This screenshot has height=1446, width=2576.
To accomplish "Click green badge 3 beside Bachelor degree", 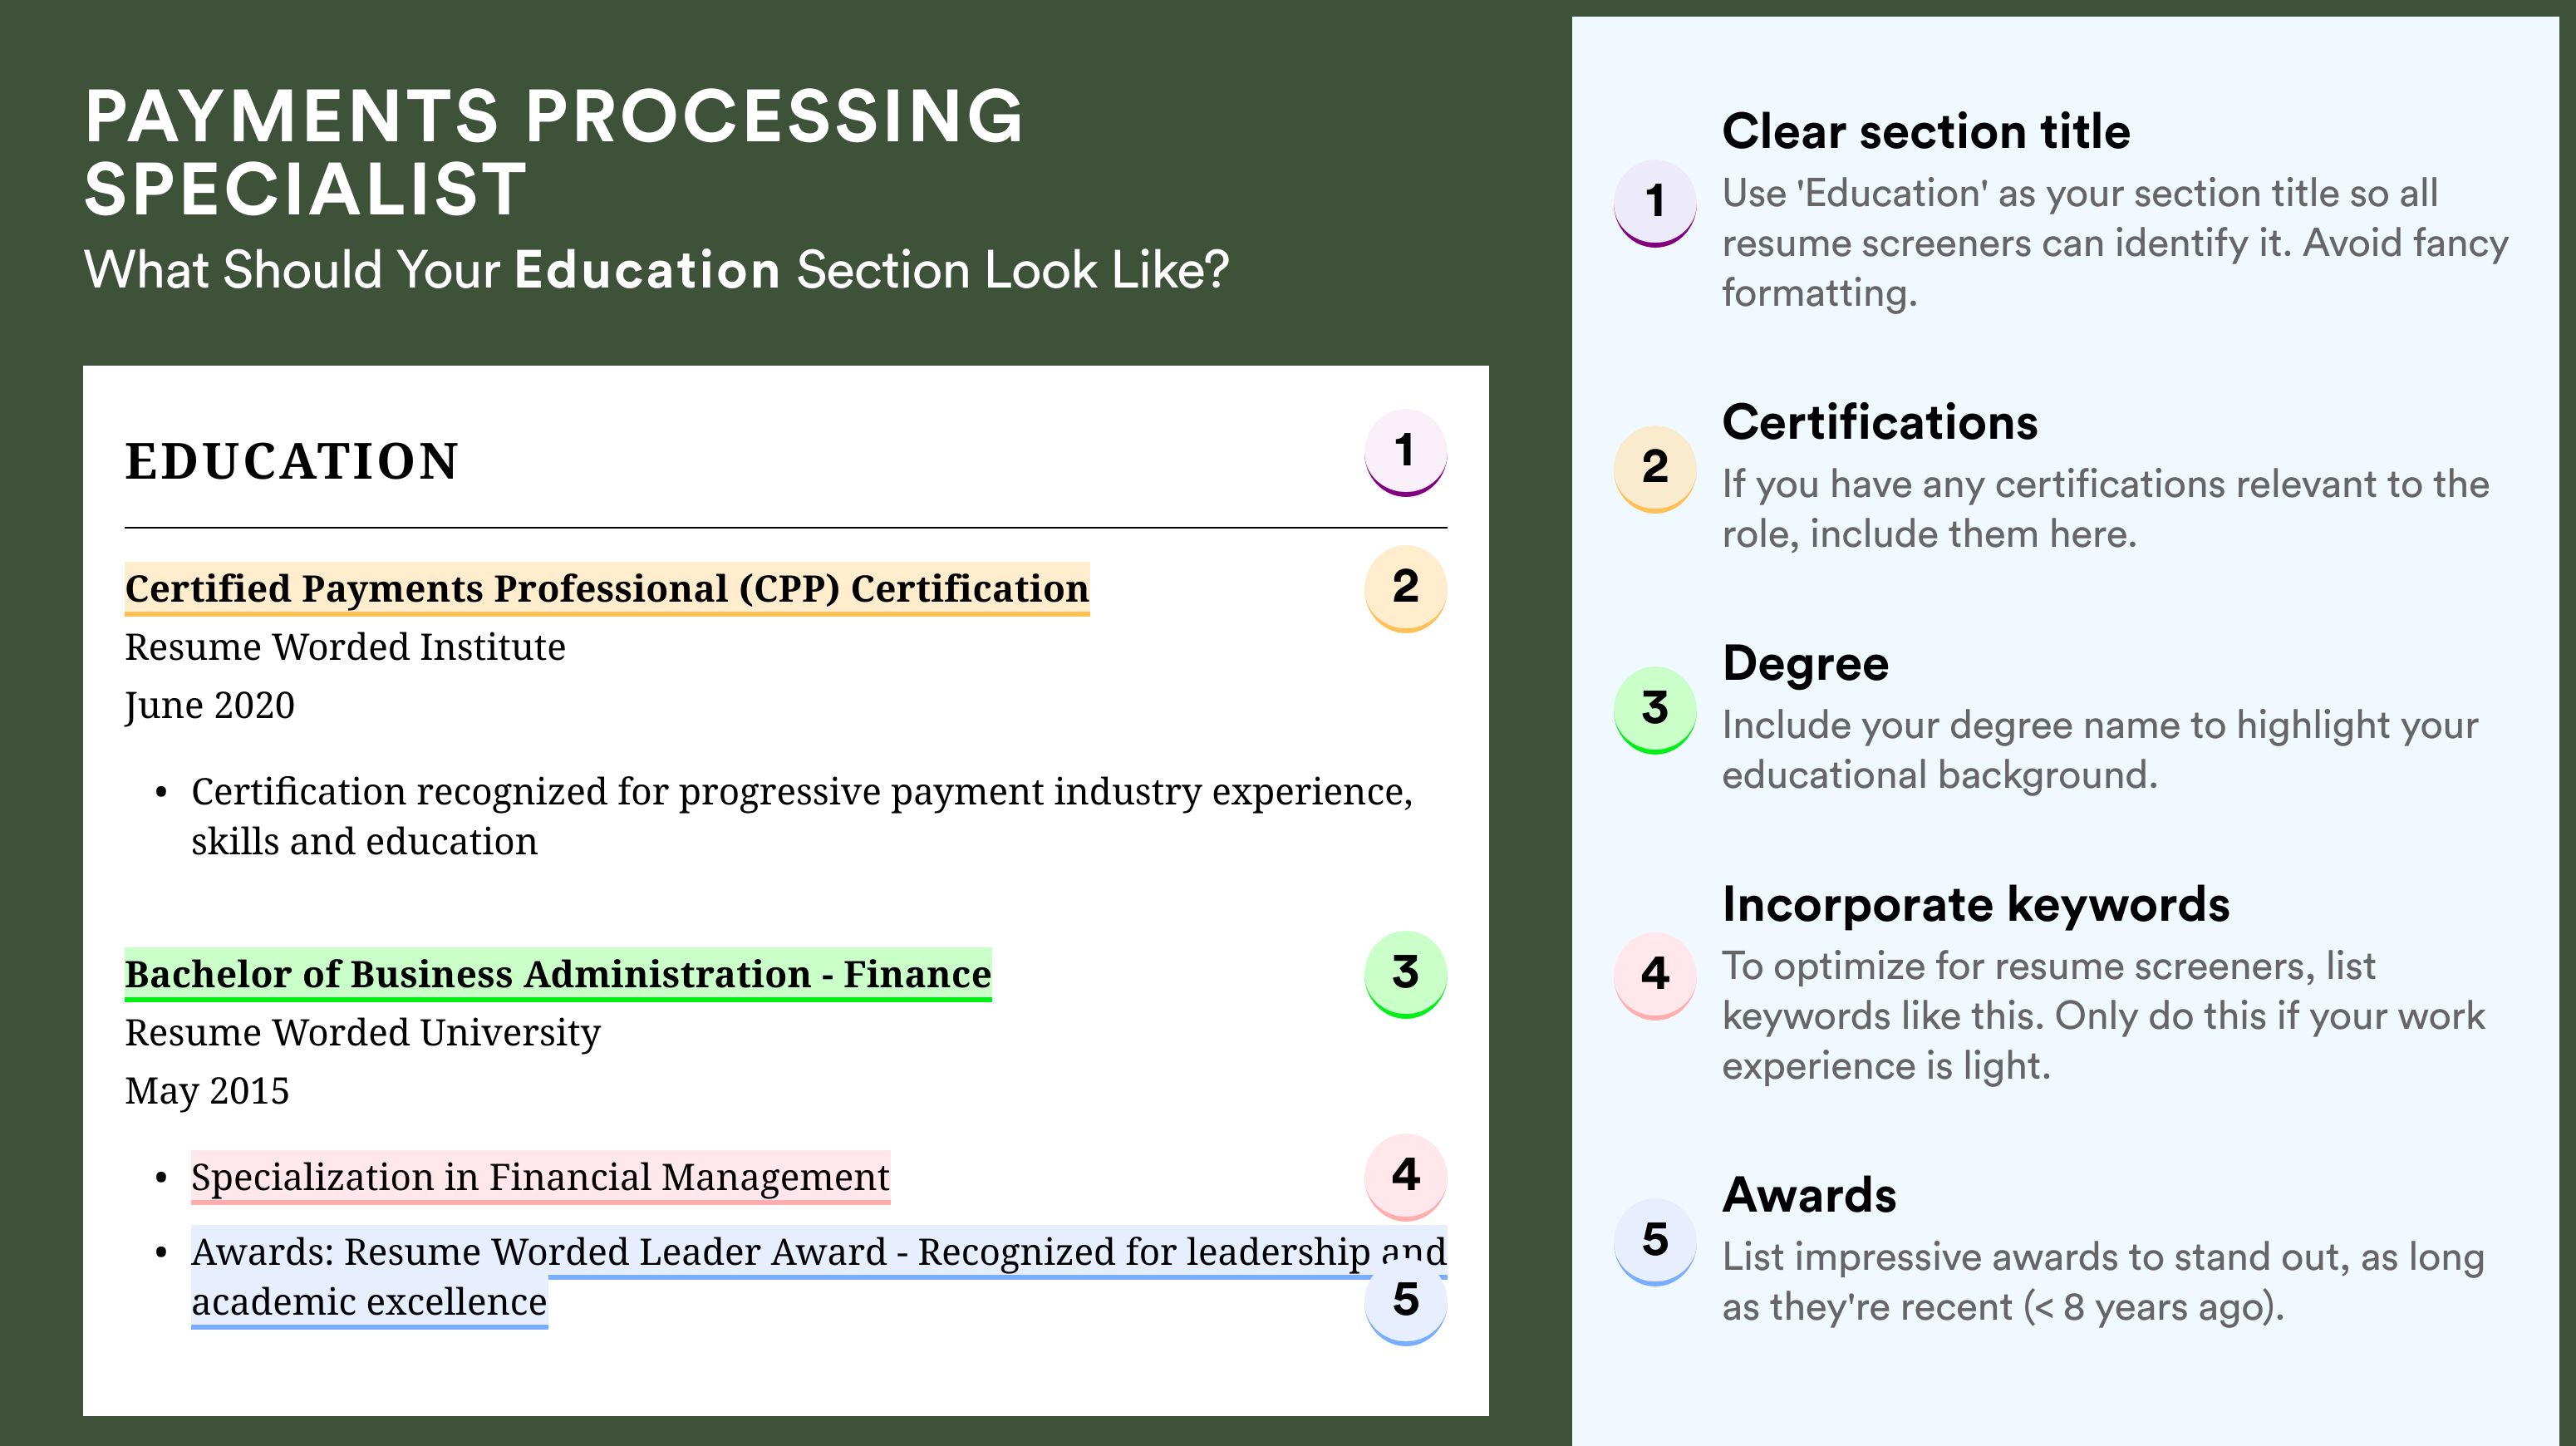I will 1405,975.
